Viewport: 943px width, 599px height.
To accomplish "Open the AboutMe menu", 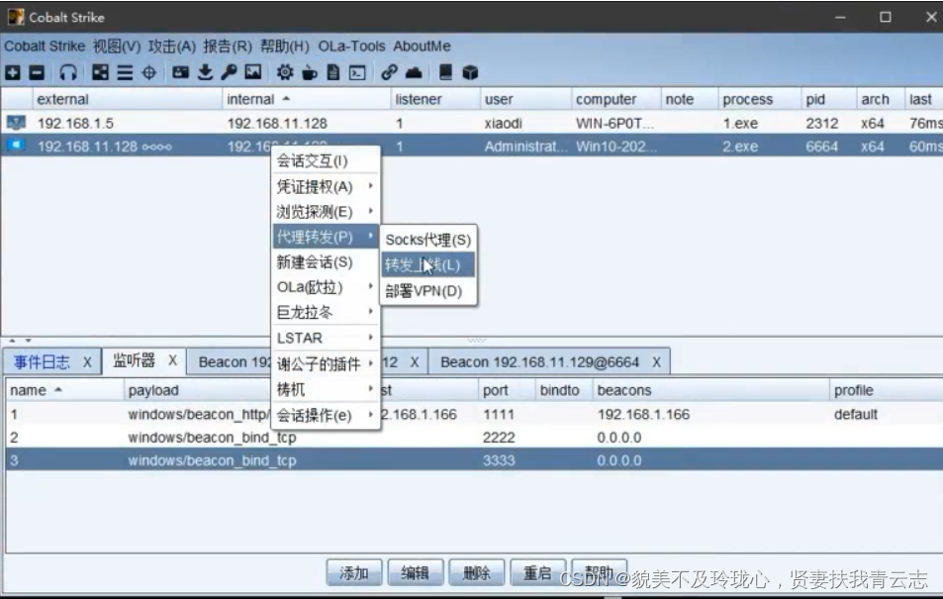I will click(422, 47).
